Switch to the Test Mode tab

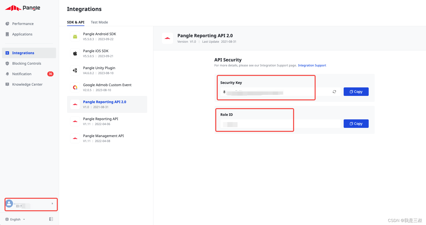99,22
